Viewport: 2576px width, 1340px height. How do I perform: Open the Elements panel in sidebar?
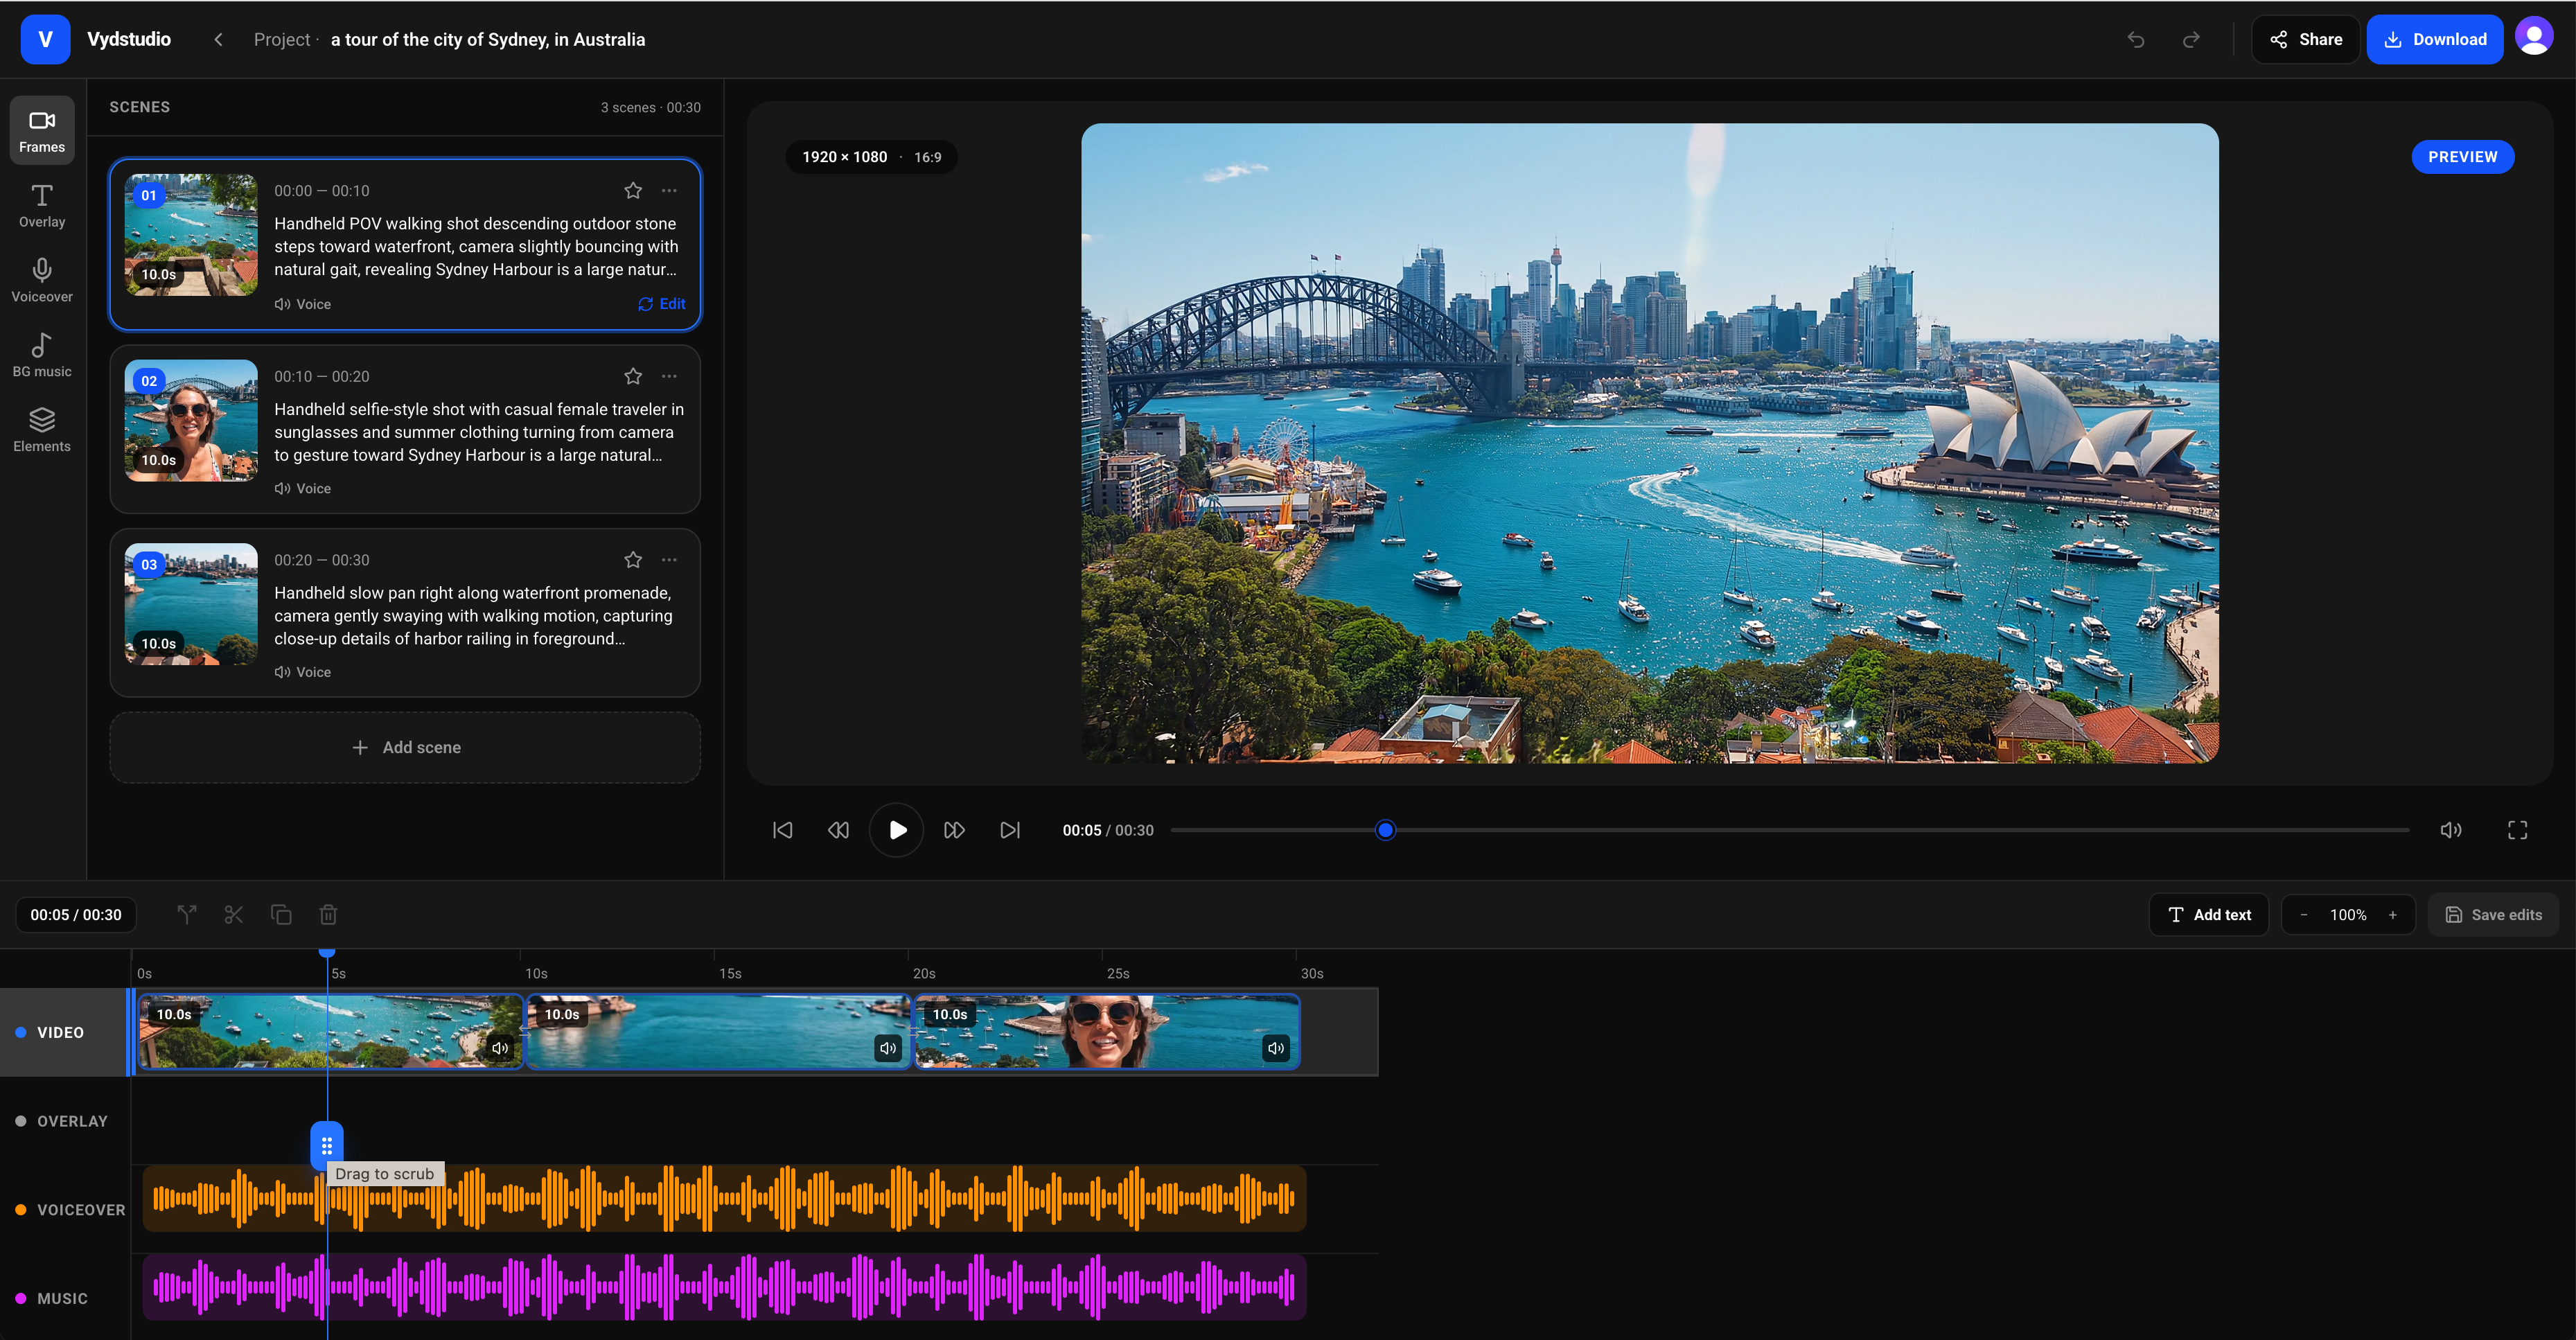click(x=42, y=431)
